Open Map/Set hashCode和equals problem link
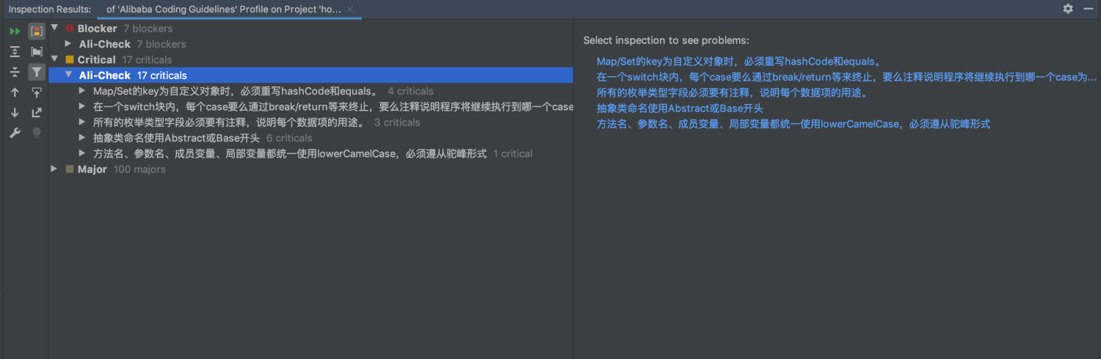Screen dimensions: 1101x359 click(739, 62)
